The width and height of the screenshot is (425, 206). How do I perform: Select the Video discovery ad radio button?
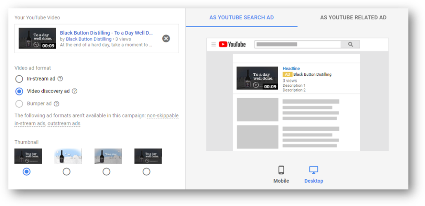[x=19, y=91]
